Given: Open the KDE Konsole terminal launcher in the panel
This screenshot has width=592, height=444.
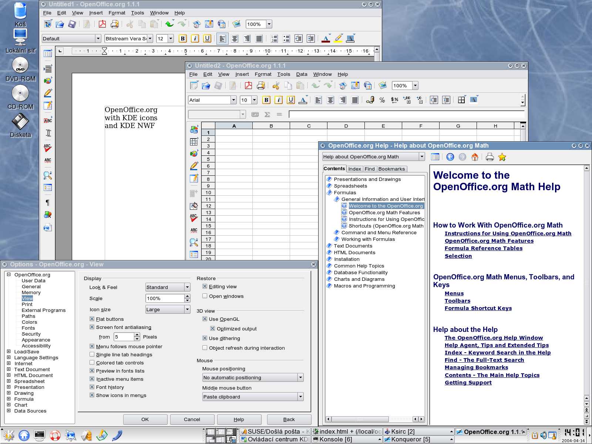Looking at the screenshot, I should (x=40, y=435).
